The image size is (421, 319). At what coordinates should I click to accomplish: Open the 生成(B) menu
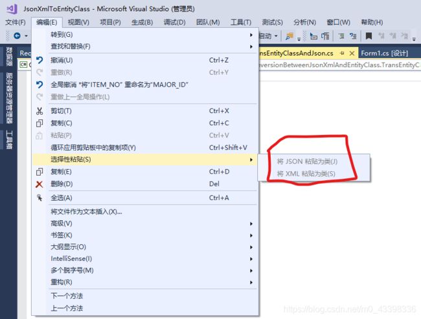pos(142,22)
